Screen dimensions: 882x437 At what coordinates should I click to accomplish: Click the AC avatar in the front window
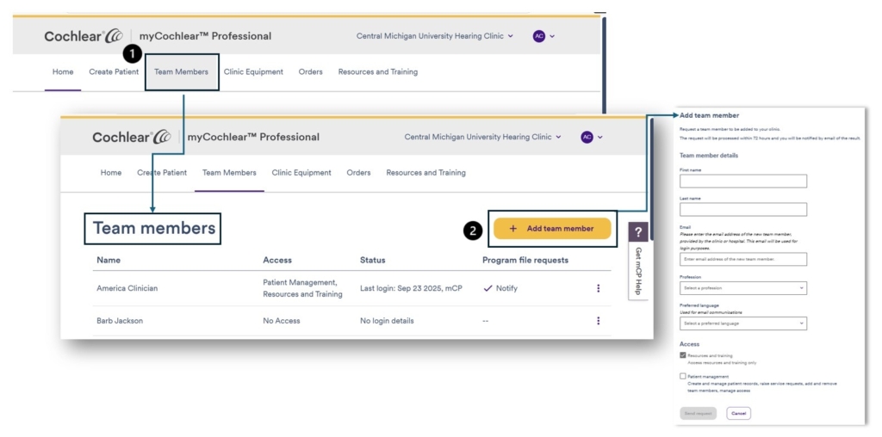[x=587, y=137]
